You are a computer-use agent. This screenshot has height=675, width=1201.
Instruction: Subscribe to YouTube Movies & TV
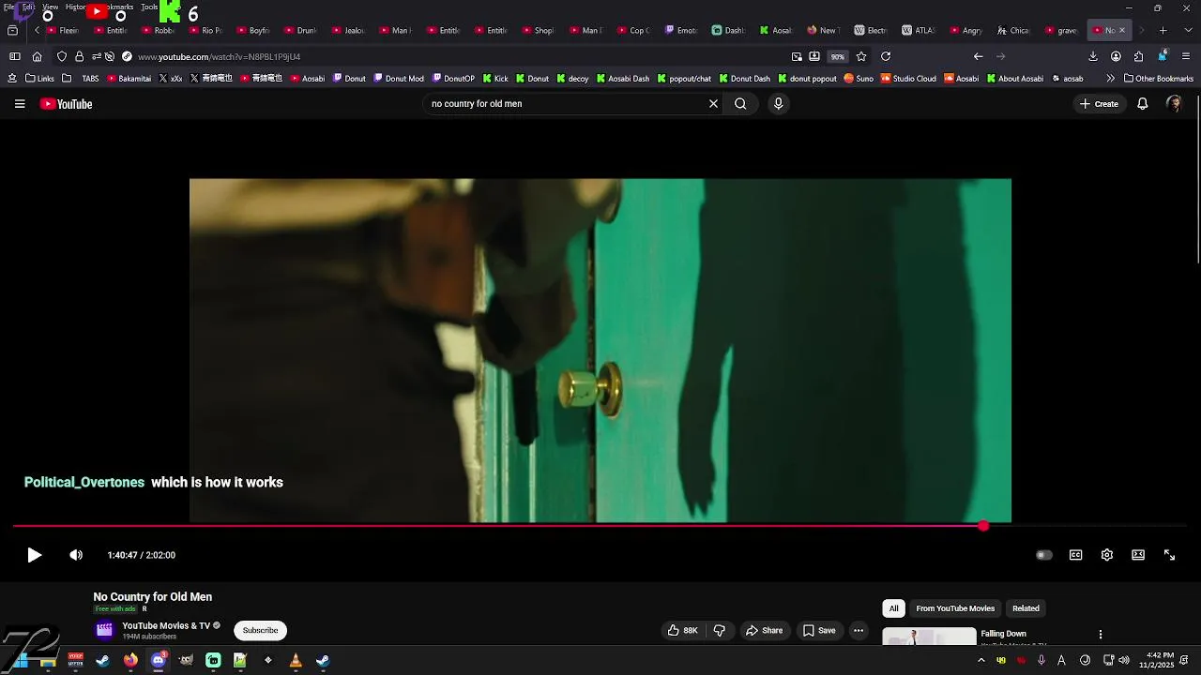click(260, 630)
